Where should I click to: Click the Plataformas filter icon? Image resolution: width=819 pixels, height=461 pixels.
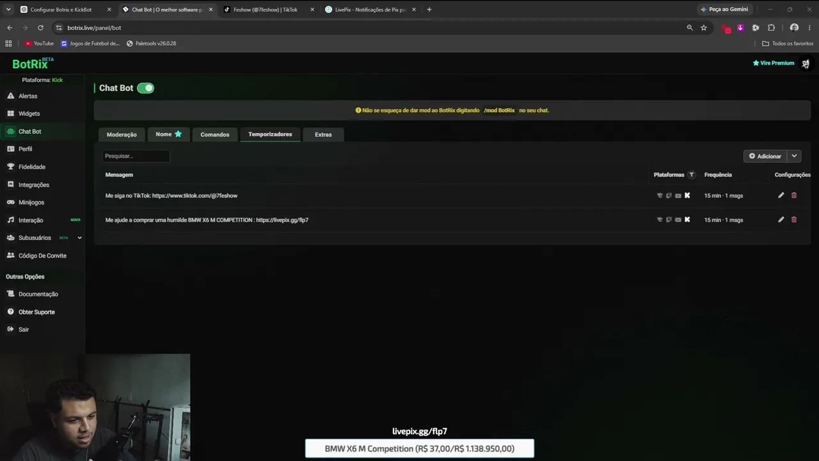[691, 175]
